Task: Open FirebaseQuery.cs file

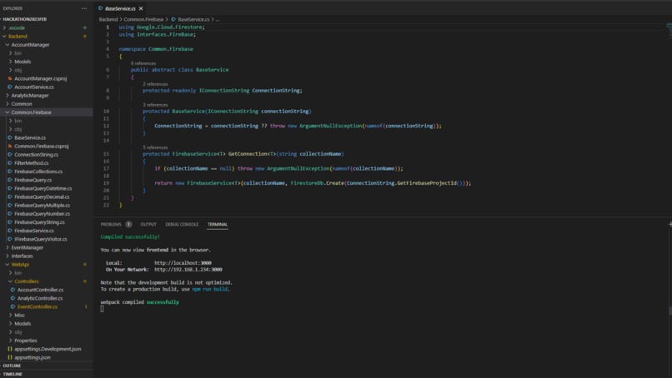Action: (33, 180)
